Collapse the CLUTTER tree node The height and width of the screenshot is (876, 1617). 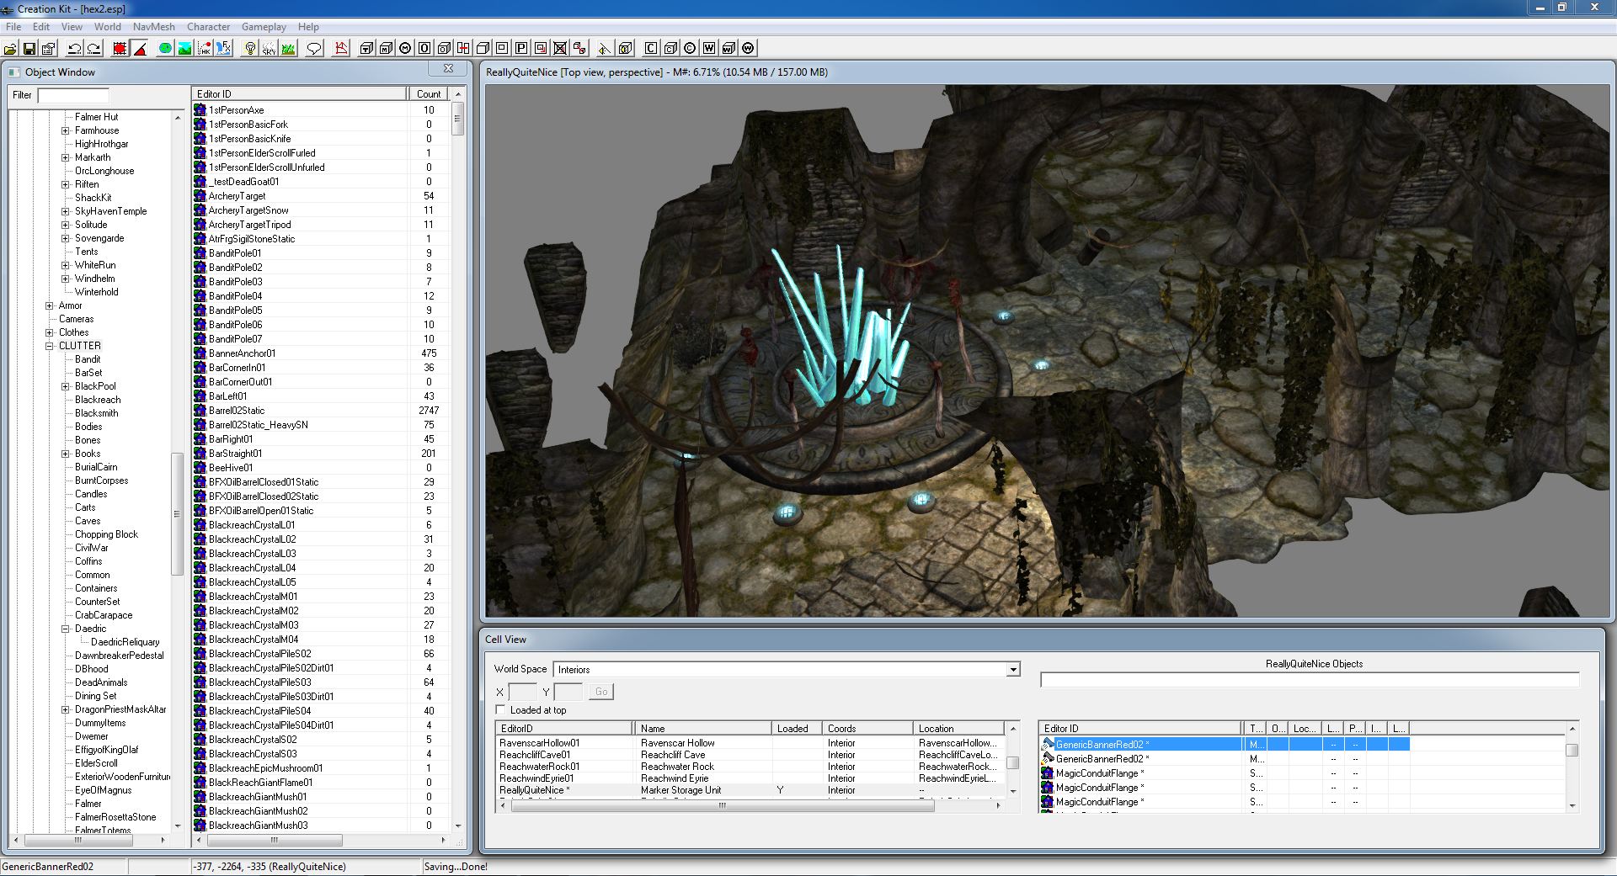(x=49, y=346)
